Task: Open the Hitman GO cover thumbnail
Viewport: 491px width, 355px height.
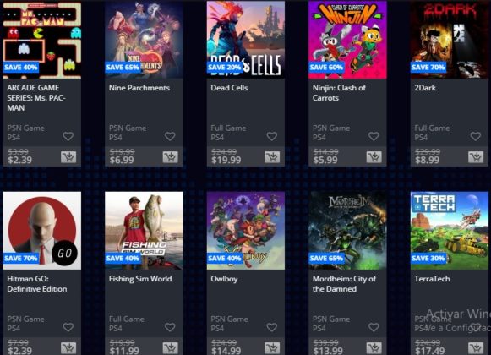Action: 42,231
